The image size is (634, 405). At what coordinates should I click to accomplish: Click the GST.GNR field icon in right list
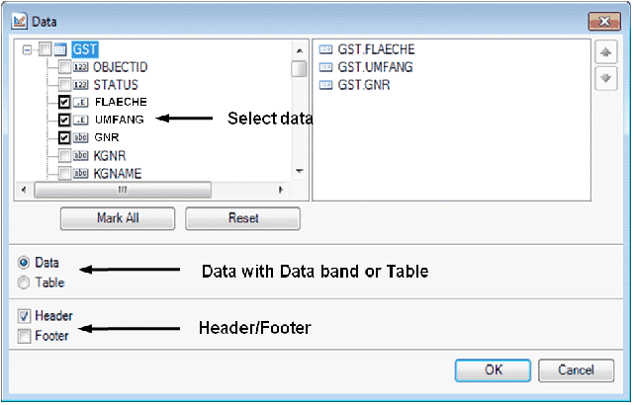(325, 84)
